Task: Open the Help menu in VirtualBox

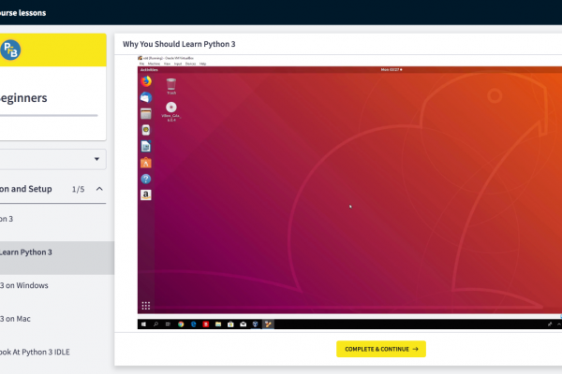Action: pos(202,64)
